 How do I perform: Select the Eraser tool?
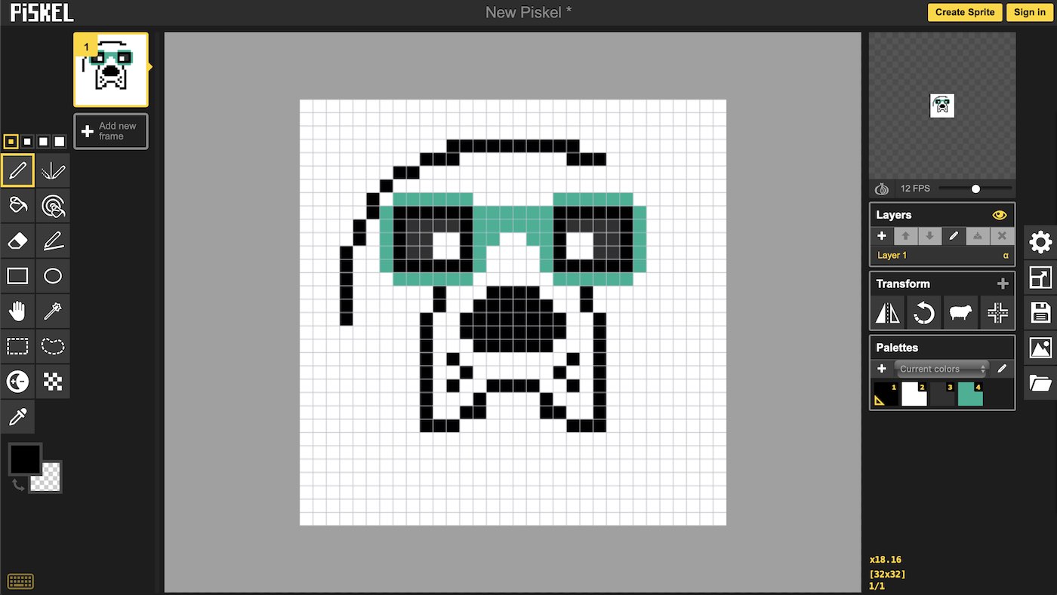point(18,241)
